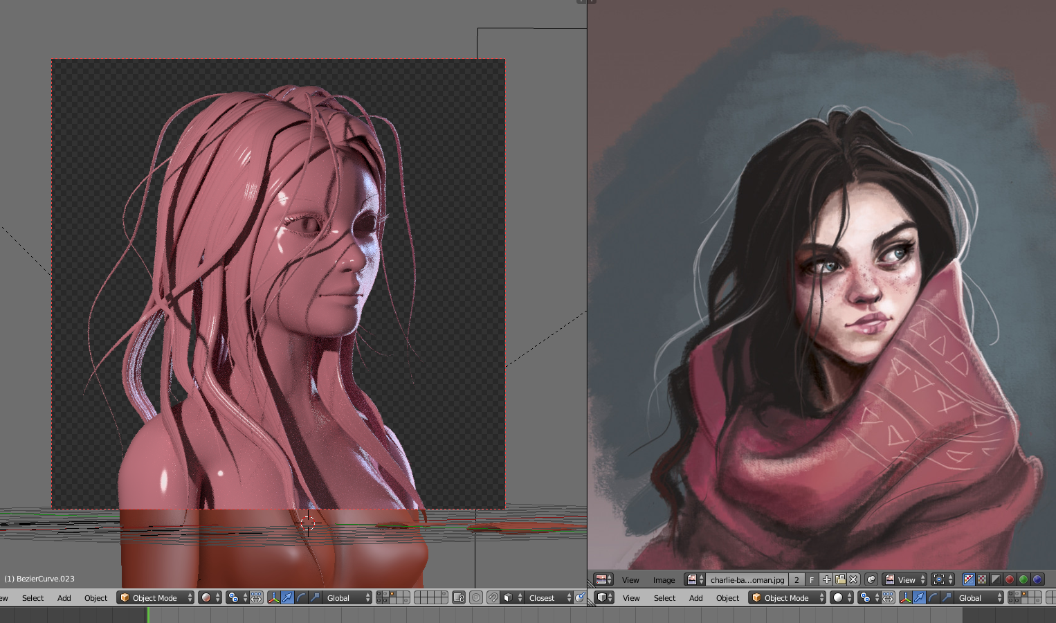The width and height of the screenshot is (1056, 623).
Task: Open left viewport shading sphere selector
Action: click(210, 597)
